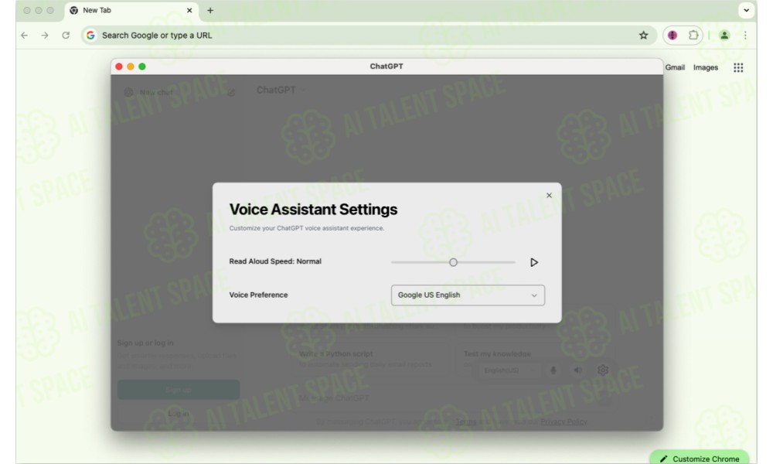Click the settings gear in ChatGPT window

click(602, 370)
